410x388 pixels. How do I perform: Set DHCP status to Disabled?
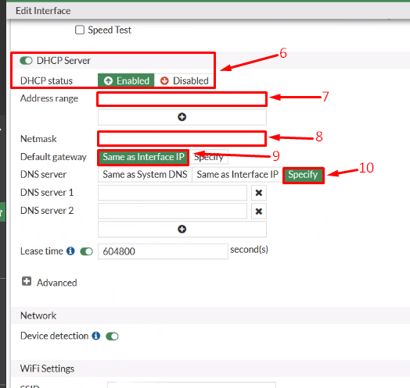(x=184, y=80)
